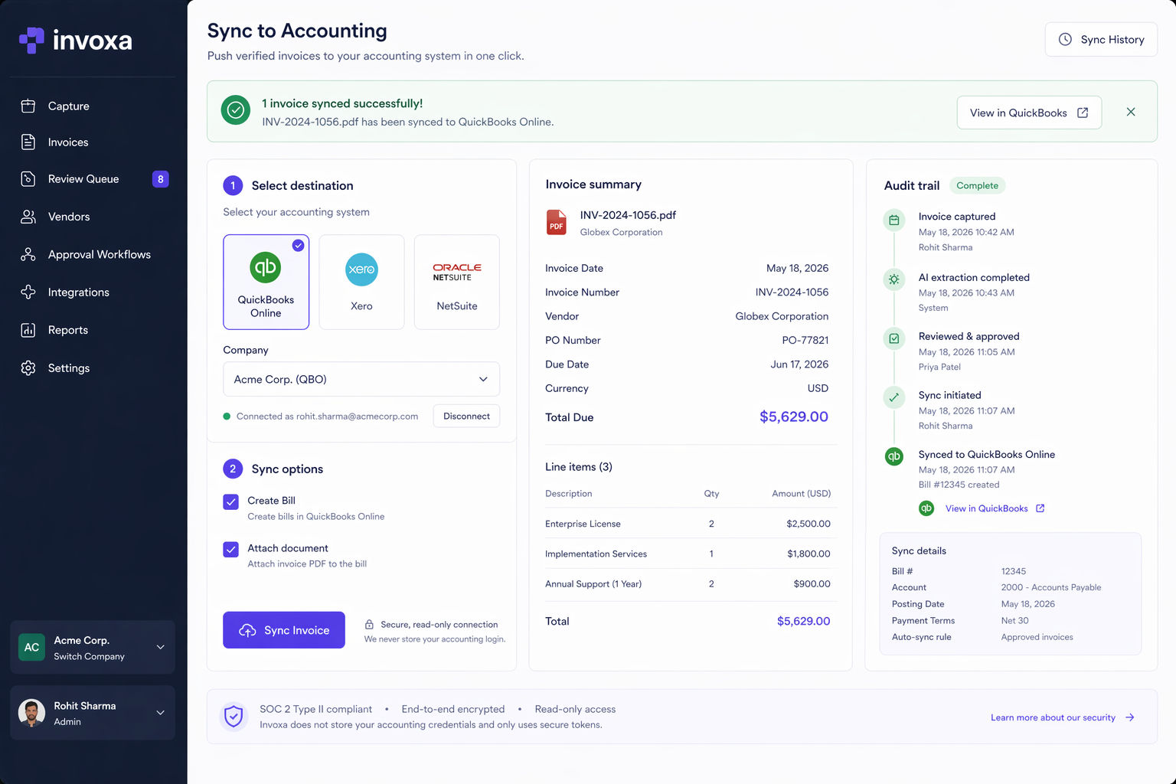Click the Capture calendar icon in sidebar
This screenshot has width=1176, height=784.
pos(28,106)
